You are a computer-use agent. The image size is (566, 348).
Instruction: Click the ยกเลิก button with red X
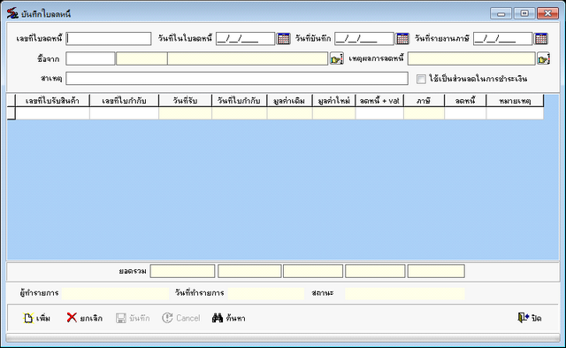[85, 318]
